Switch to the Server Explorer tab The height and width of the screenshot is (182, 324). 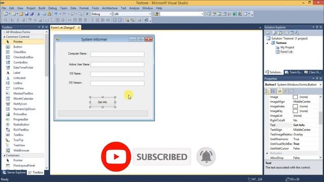pos(14,172)
